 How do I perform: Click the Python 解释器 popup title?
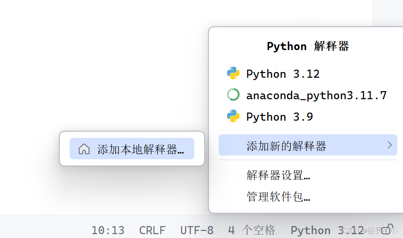click(308, 46)
